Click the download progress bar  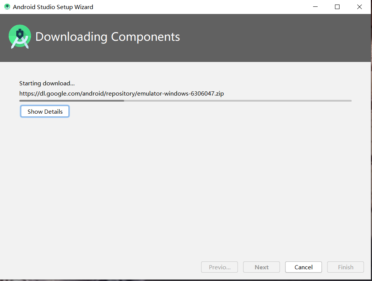[185, 100]
